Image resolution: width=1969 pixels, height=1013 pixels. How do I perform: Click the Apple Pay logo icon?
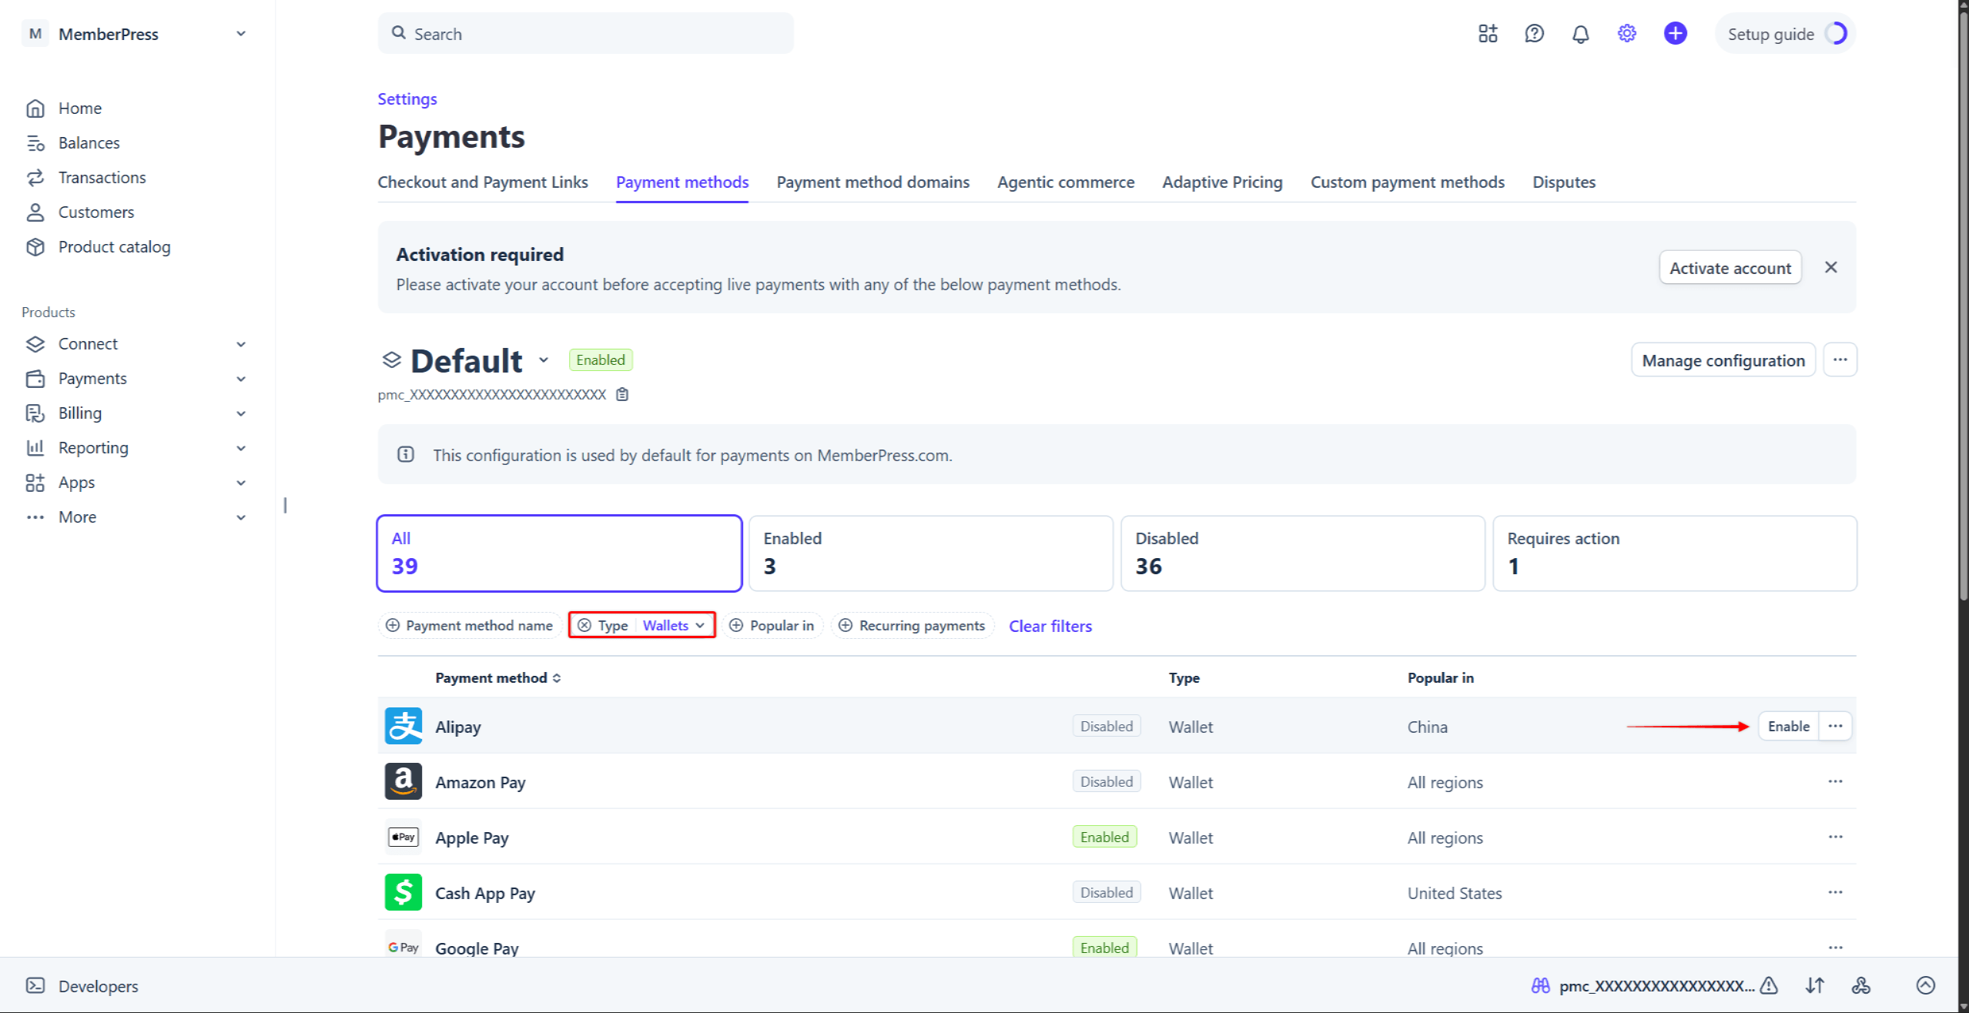404,837
